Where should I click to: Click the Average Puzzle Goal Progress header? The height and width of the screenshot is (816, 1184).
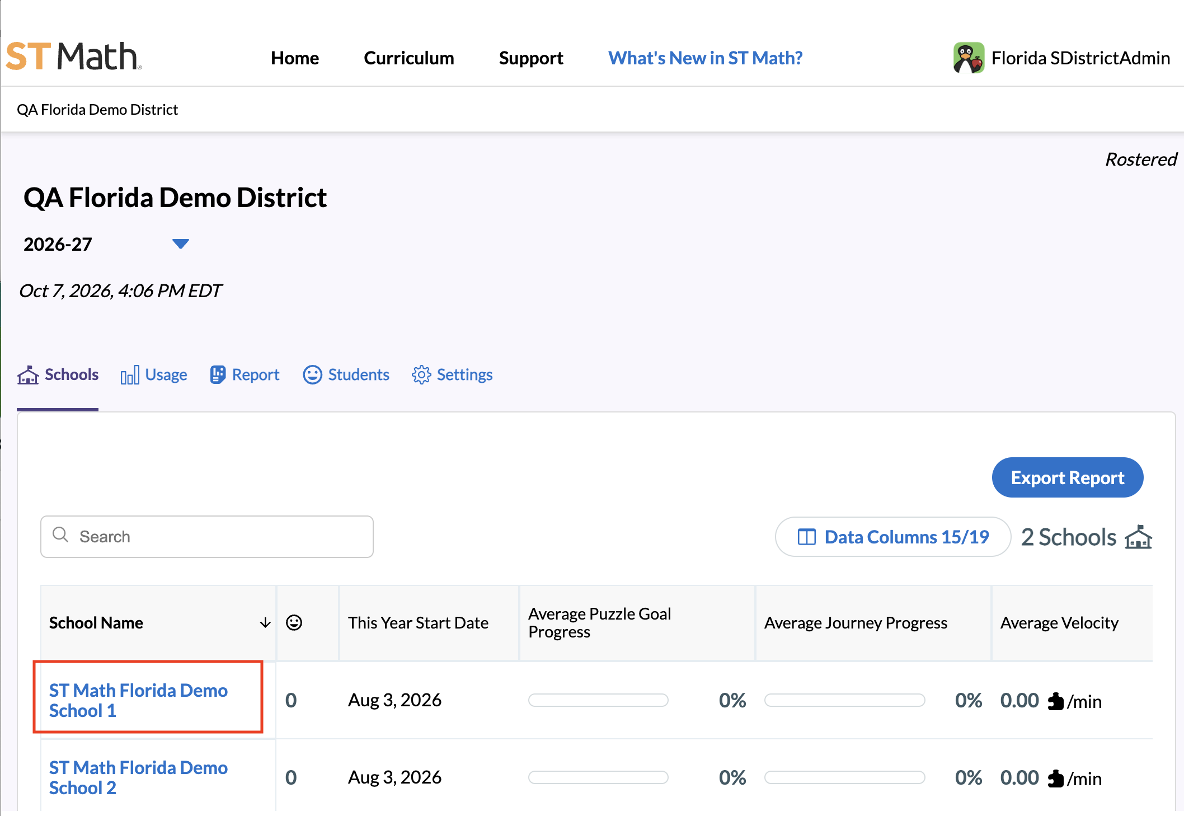click(599, 623)
